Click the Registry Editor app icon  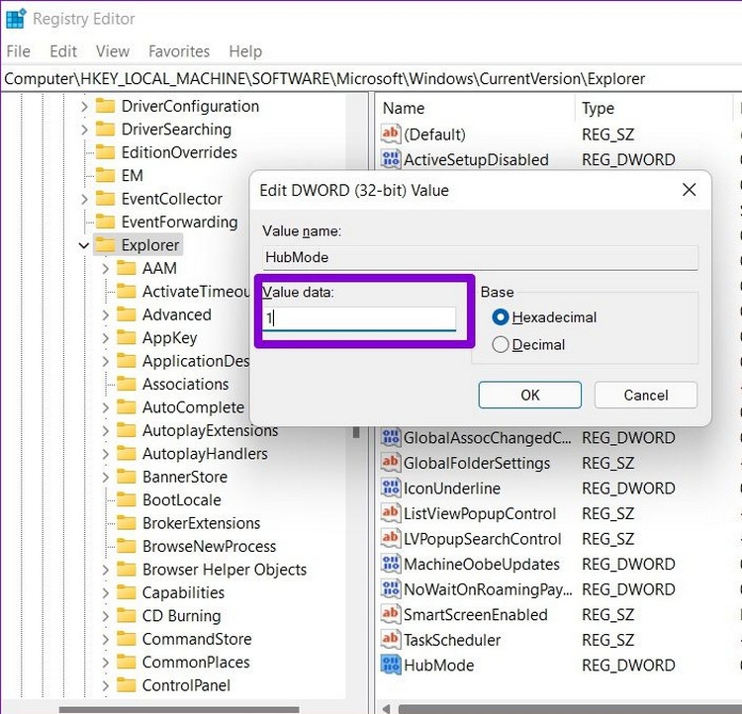pos(16,19)
